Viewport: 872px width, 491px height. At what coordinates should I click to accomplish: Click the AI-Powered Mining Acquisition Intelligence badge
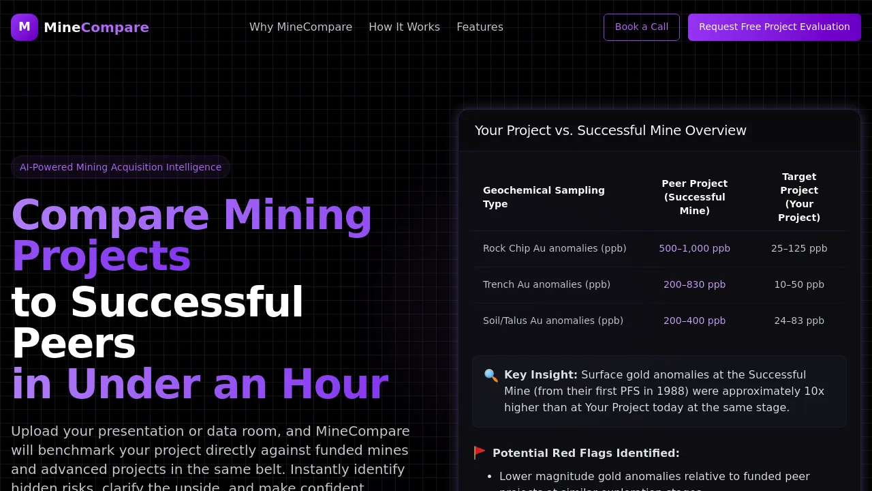121,167
